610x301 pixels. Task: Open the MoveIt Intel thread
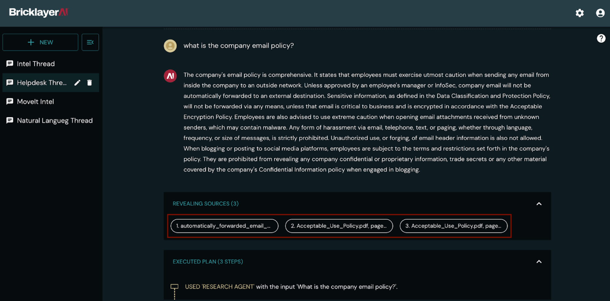35,102
